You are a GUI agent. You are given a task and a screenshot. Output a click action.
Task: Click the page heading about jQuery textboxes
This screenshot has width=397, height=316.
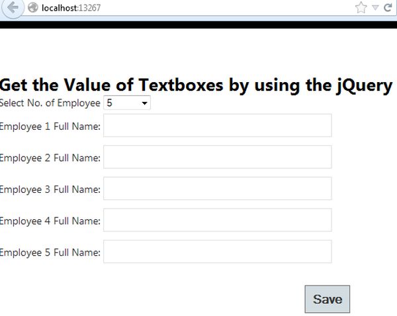pos(196,85)
